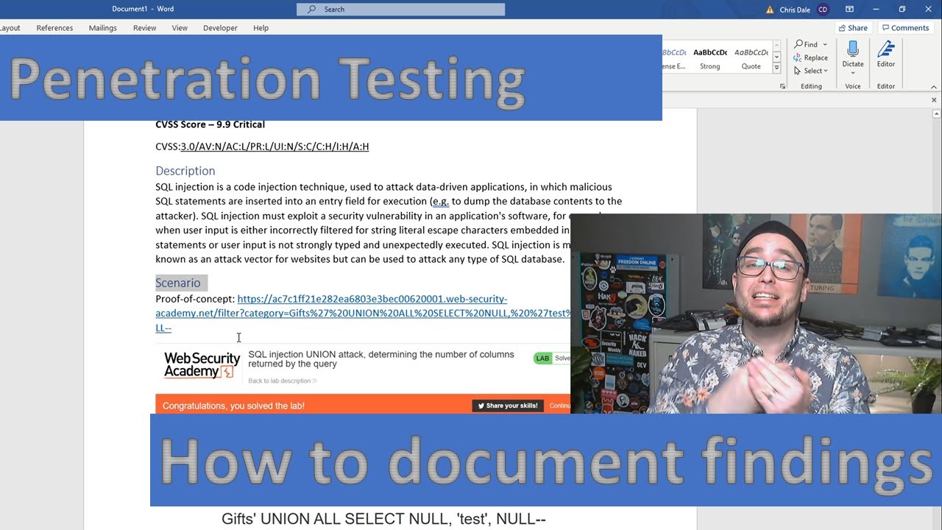Restore down the Word window
Screen dimensions: 942x530
pos(902,9)
